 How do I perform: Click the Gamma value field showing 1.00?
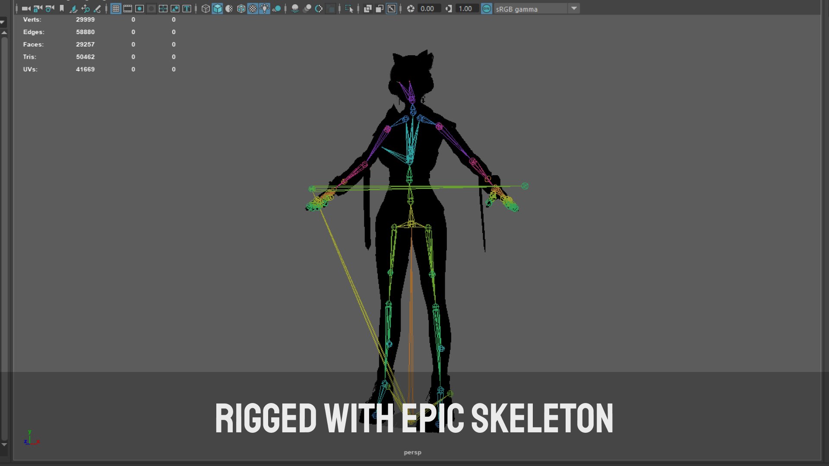pos(467,9)
